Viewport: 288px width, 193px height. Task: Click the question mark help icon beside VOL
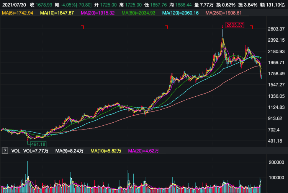coord(5,151)
